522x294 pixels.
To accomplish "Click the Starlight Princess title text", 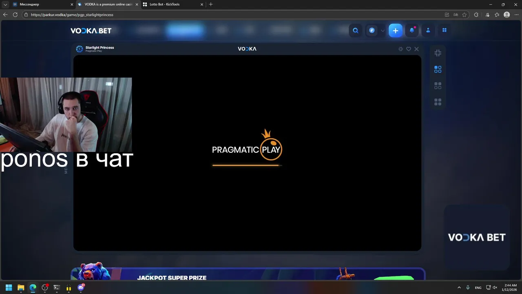I will coord(100,48).
